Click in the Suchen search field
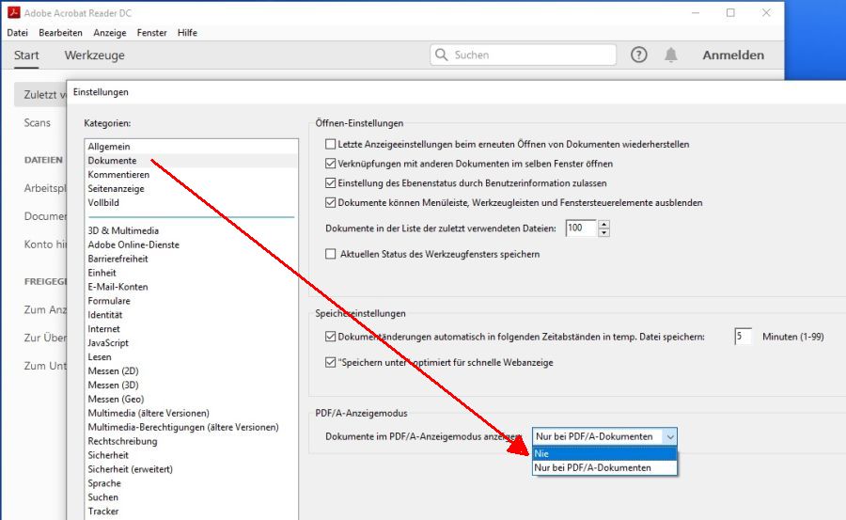 [x=523, y=55]
